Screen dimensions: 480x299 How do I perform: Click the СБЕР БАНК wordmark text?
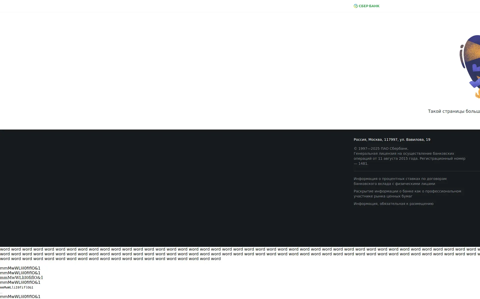(x=369, y=6)
